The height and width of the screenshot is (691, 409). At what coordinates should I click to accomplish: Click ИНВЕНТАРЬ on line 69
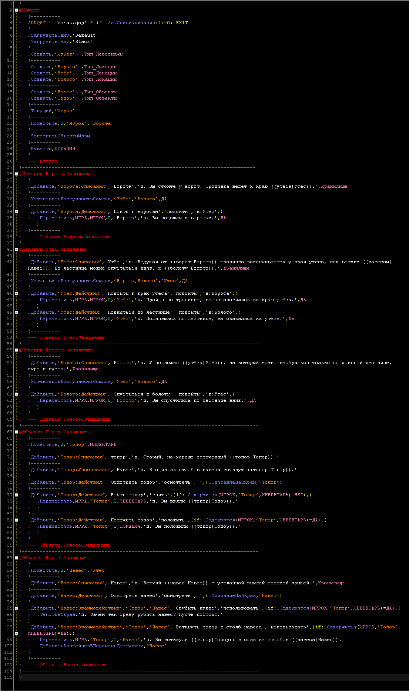click(103, 444)
